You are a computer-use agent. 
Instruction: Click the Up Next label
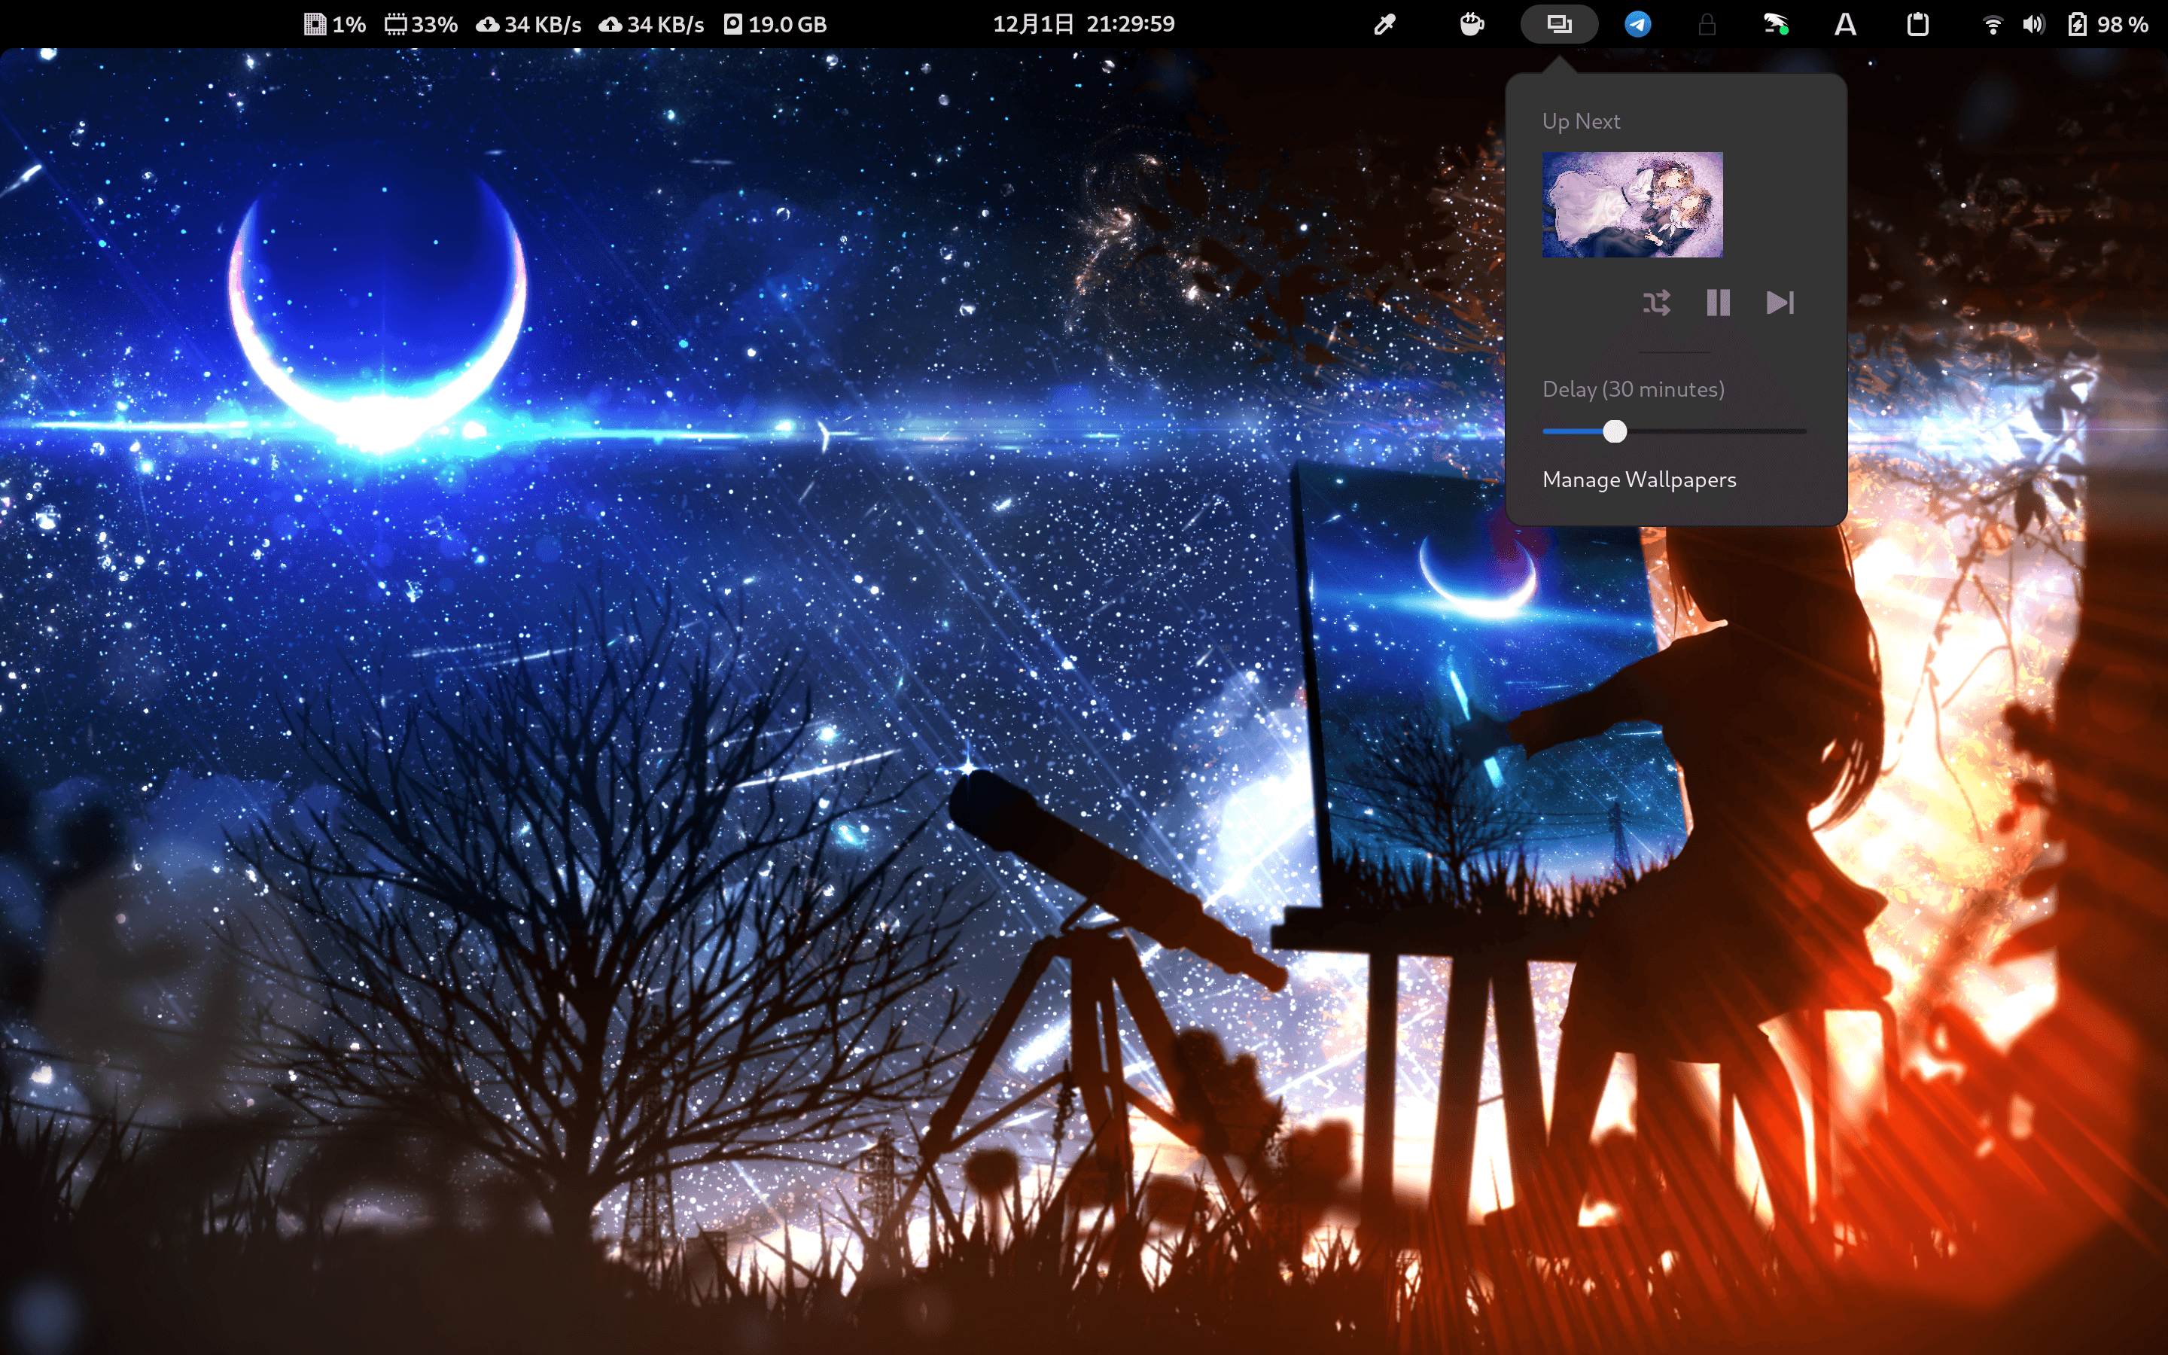pos(1580,121)
